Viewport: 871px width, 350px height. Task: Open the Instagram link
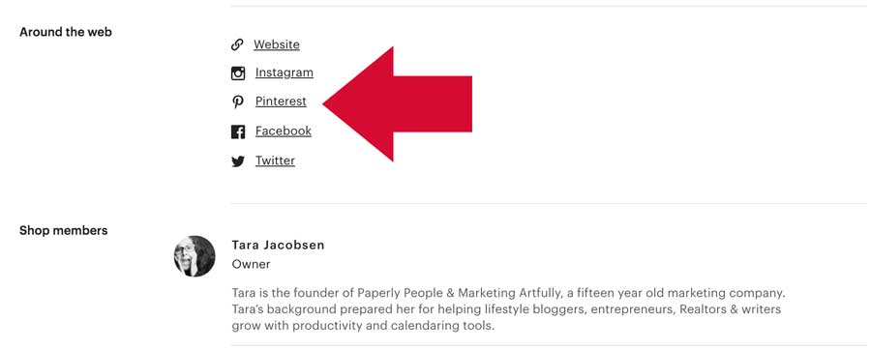tap(285, 73)
